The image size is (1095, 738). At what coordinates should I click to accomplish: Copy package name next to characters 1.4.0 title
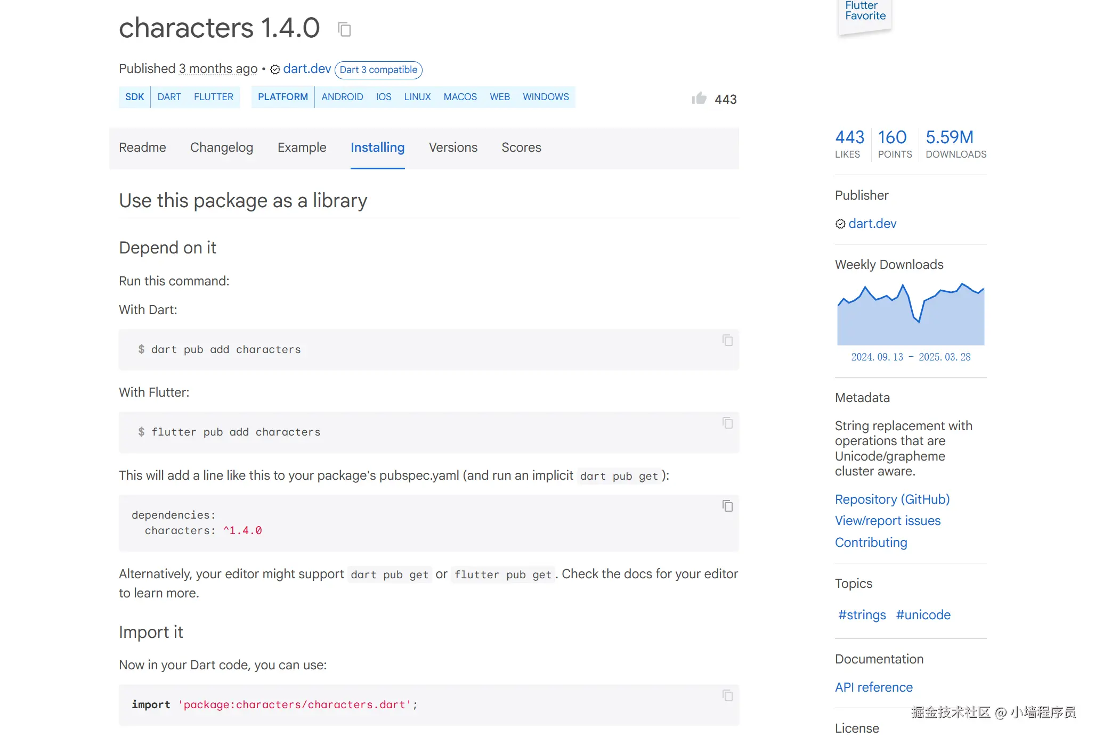[x=345, y=29]
